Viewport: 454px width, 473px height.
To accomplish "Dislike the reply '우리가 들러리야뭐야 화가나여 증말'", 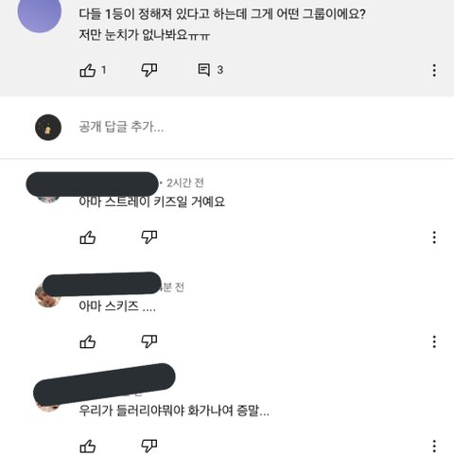I will click(149, 446).
